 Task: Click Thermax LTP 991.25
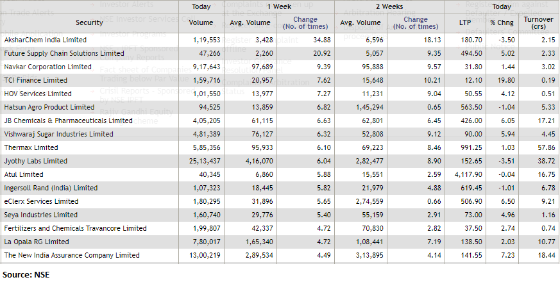click(473, 147)
